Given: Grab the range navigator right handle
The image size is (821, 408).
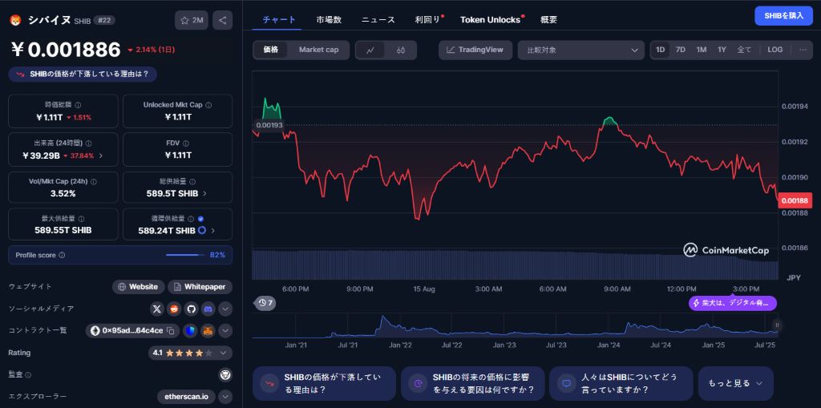Looking at the screenshot, I should tap(777, 325).
